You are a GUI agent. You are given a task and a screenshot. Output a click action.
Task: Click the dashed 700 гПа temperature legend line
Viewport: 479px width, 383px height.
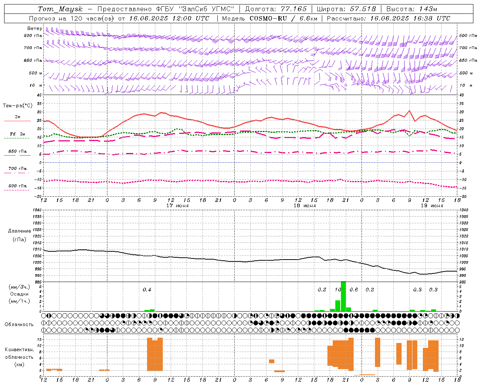[17, 173]
